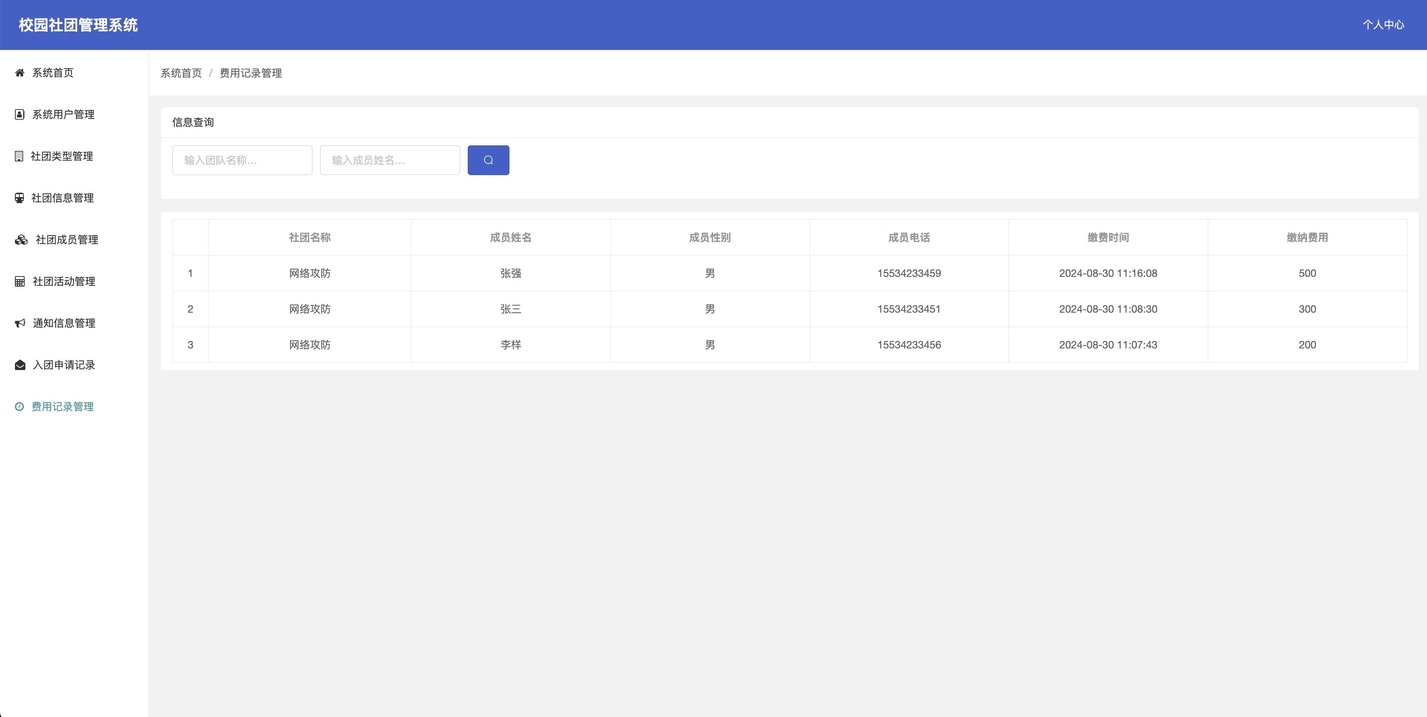Viewport: 1427px width, 717px height.
Task: Focus the 输入成员姓名 search field
Action: click(x=389, y=161)
